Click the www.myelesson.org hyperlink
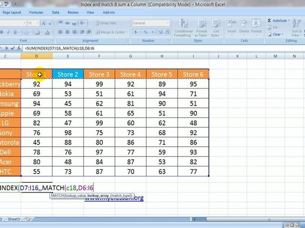The height and width of the screenshot is (228, 305). click(114, 198)
